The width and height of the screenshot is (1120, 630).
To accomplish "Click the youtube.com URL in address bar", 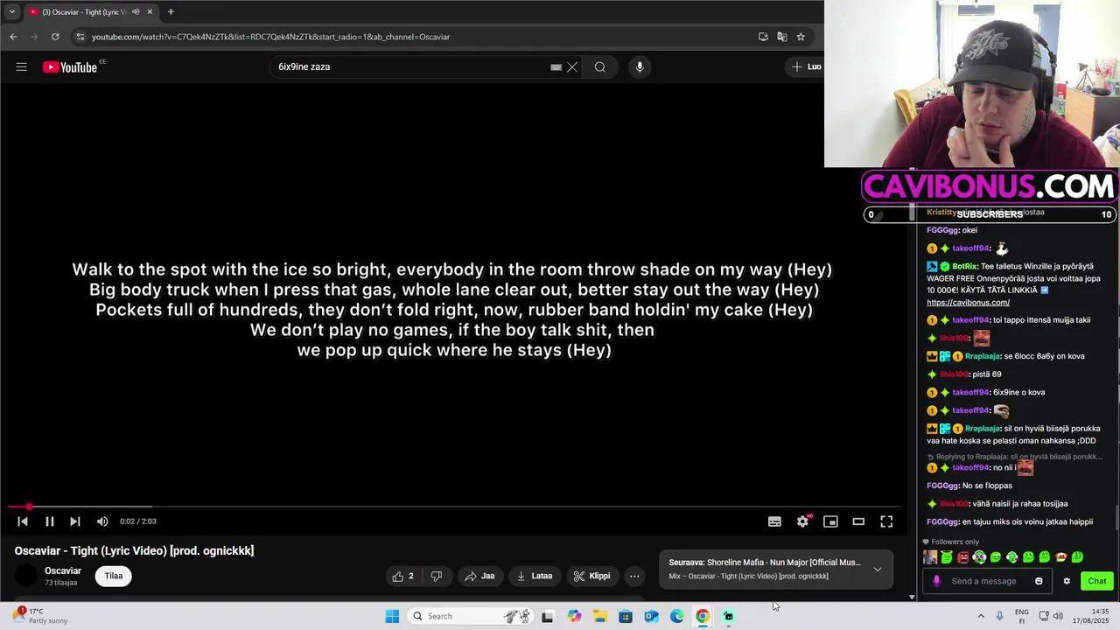I will (x=270, y=37).
